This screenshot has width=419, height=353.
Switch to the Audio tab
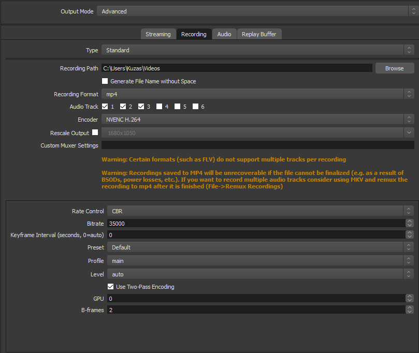click(x=224, y=34)
